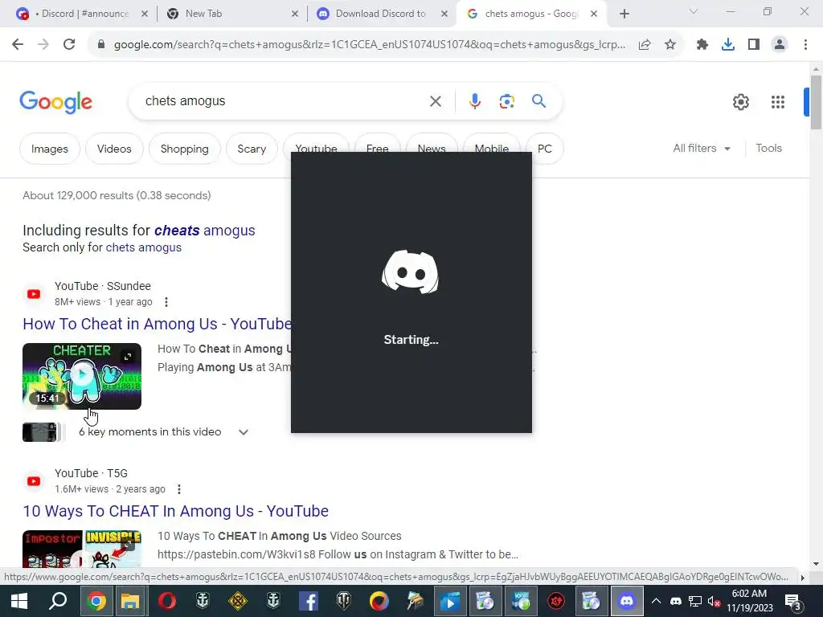Open the taskbar clock and date
The image size is (823, 617).
tap(750, 601)
